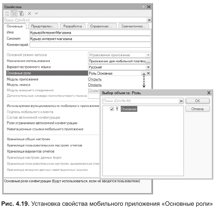Select Навигационные ссылки мобильного приложения row
The height and width of the screenshot is (209, 218).
[45, 129]
